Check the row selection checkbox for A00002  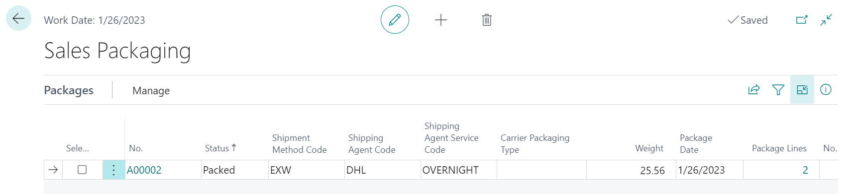(82, 170)
